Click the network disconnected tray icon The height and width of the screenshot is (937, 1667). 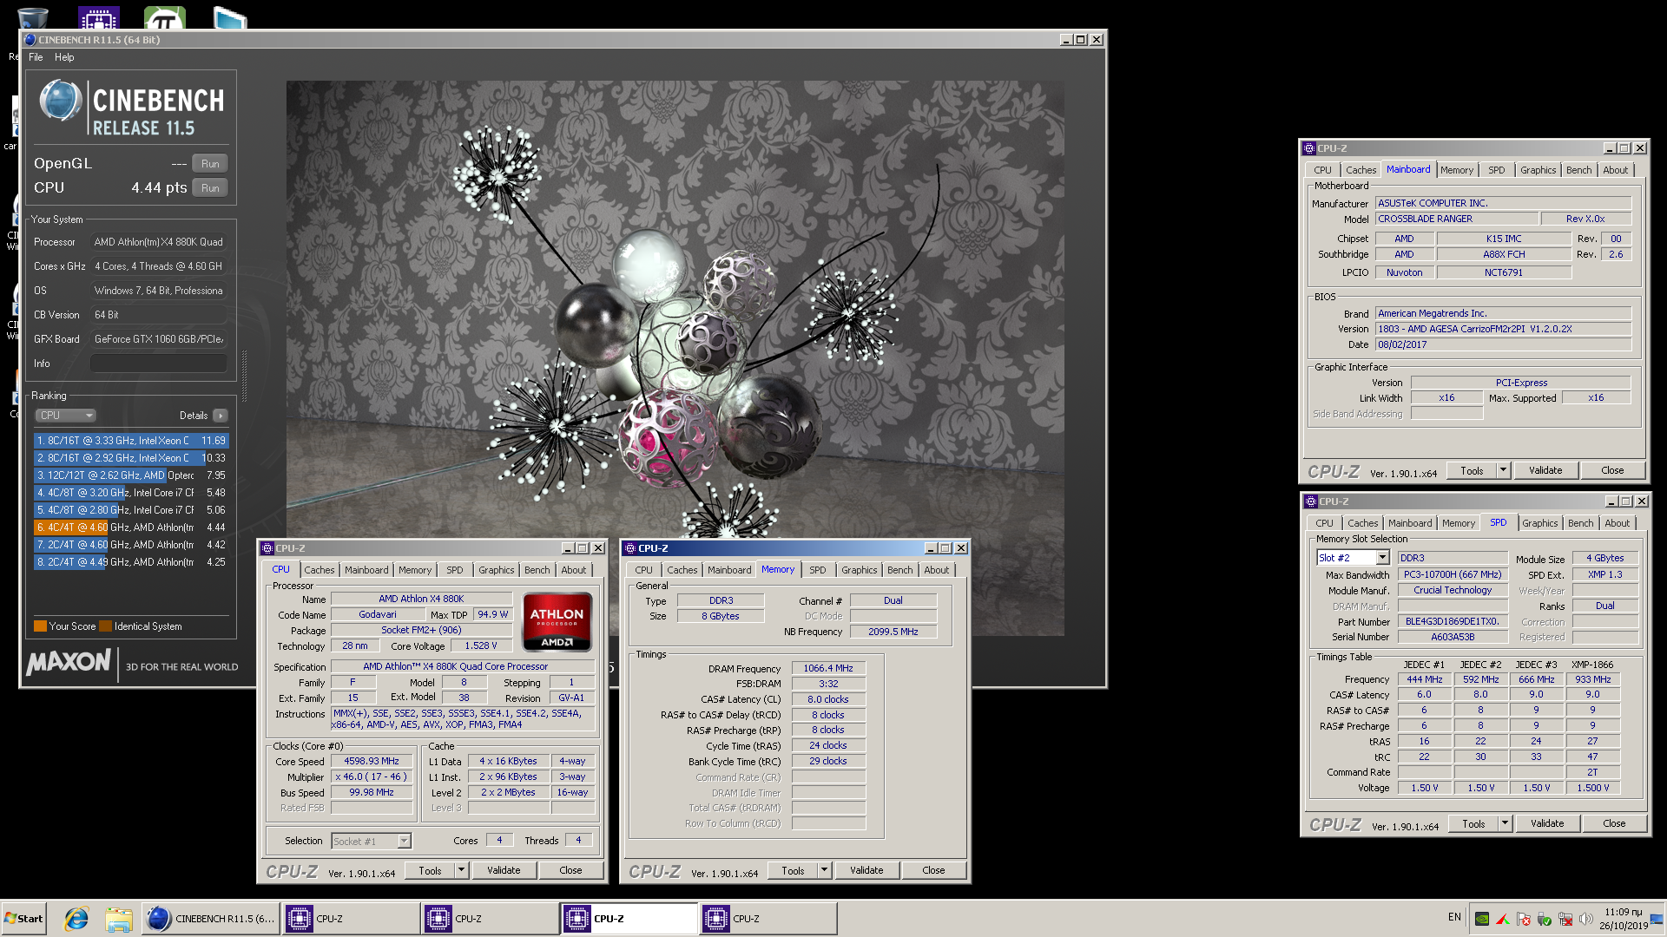click(1565, 919)
